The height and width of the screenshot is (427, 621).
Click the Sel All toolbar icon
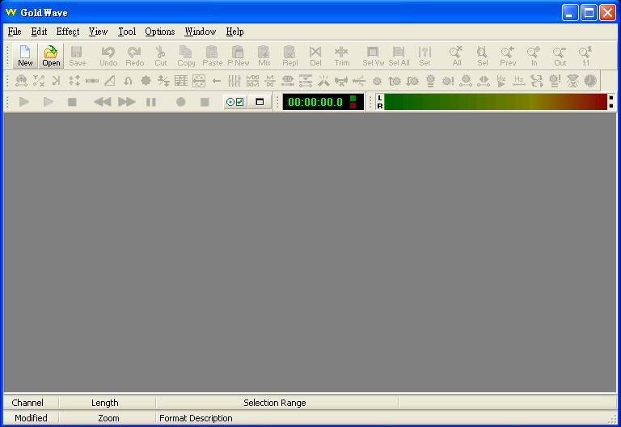point(399,56)
